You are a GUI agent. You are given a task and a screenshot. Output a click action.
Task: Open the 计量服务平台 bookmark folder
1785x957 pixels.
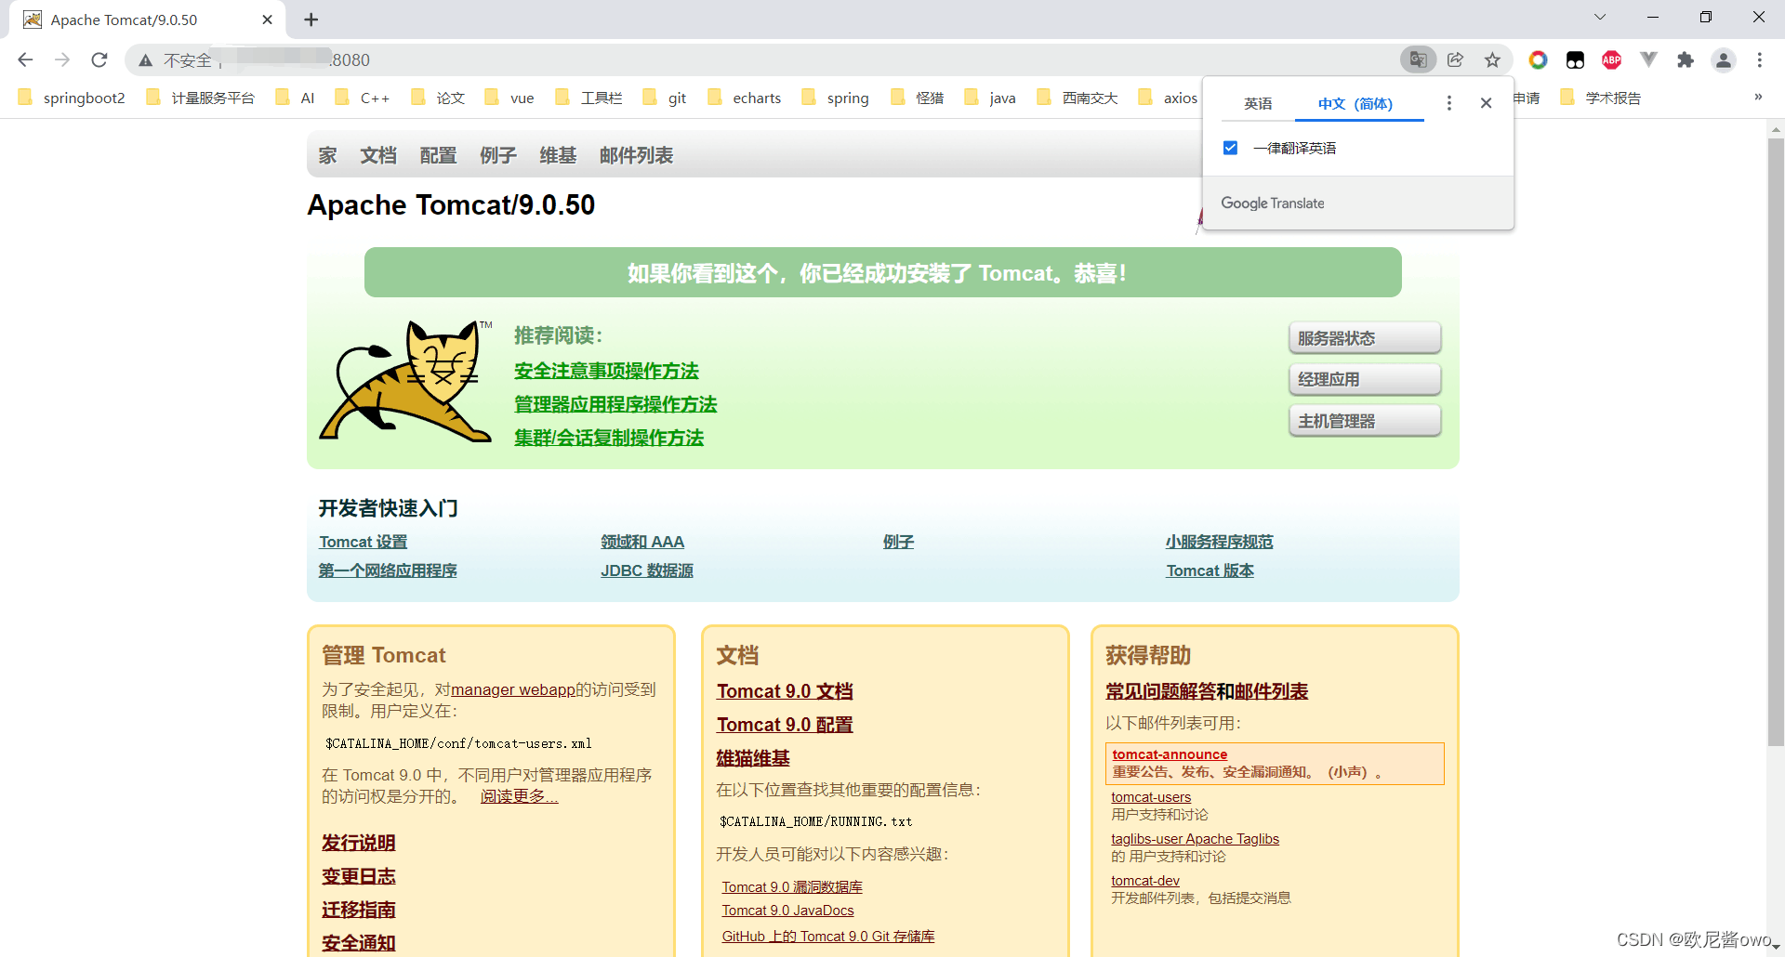(x=200, y=98)
